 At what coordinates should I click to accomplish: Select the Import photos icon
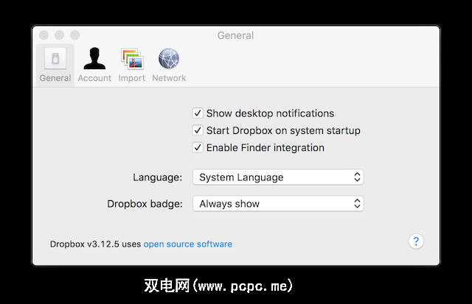pos(132,59)
